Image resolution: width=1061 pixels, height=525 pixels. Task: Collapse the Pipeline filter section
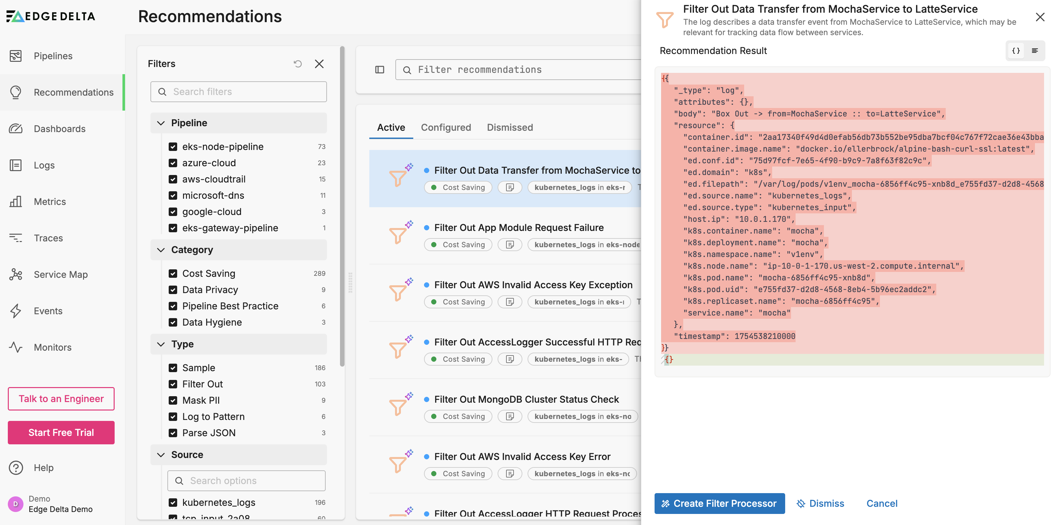pos(238,123)
